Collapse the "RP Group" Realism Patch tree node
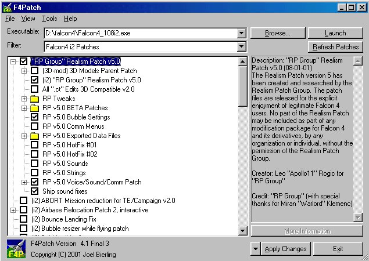Image resolution: width=369 pixels, height=261 pixels. tap(13, 61)
